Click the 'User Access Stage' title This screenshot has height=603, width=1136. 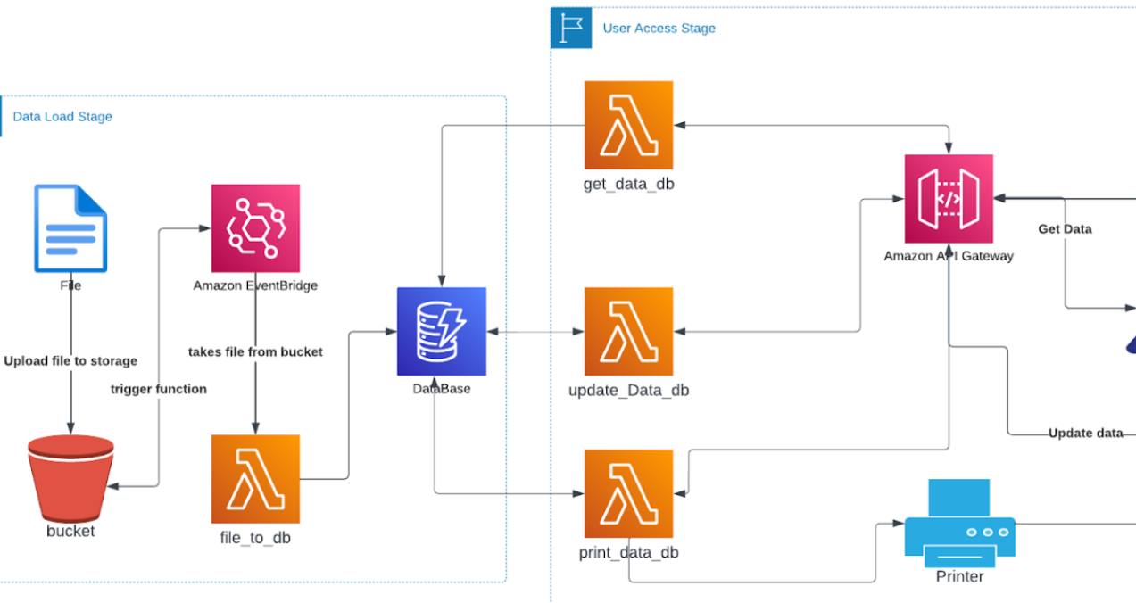point(659,28)
